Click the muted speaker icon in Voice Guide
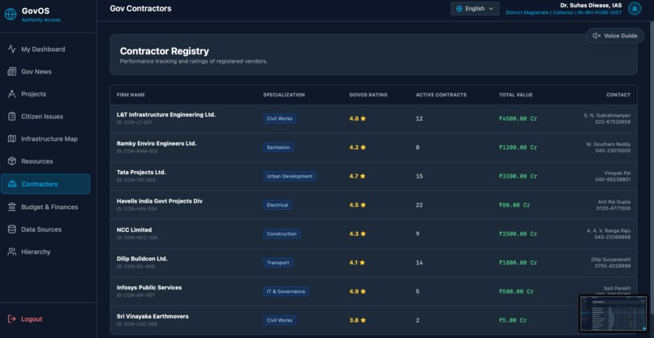654x338 pixels. click(596, 36)
